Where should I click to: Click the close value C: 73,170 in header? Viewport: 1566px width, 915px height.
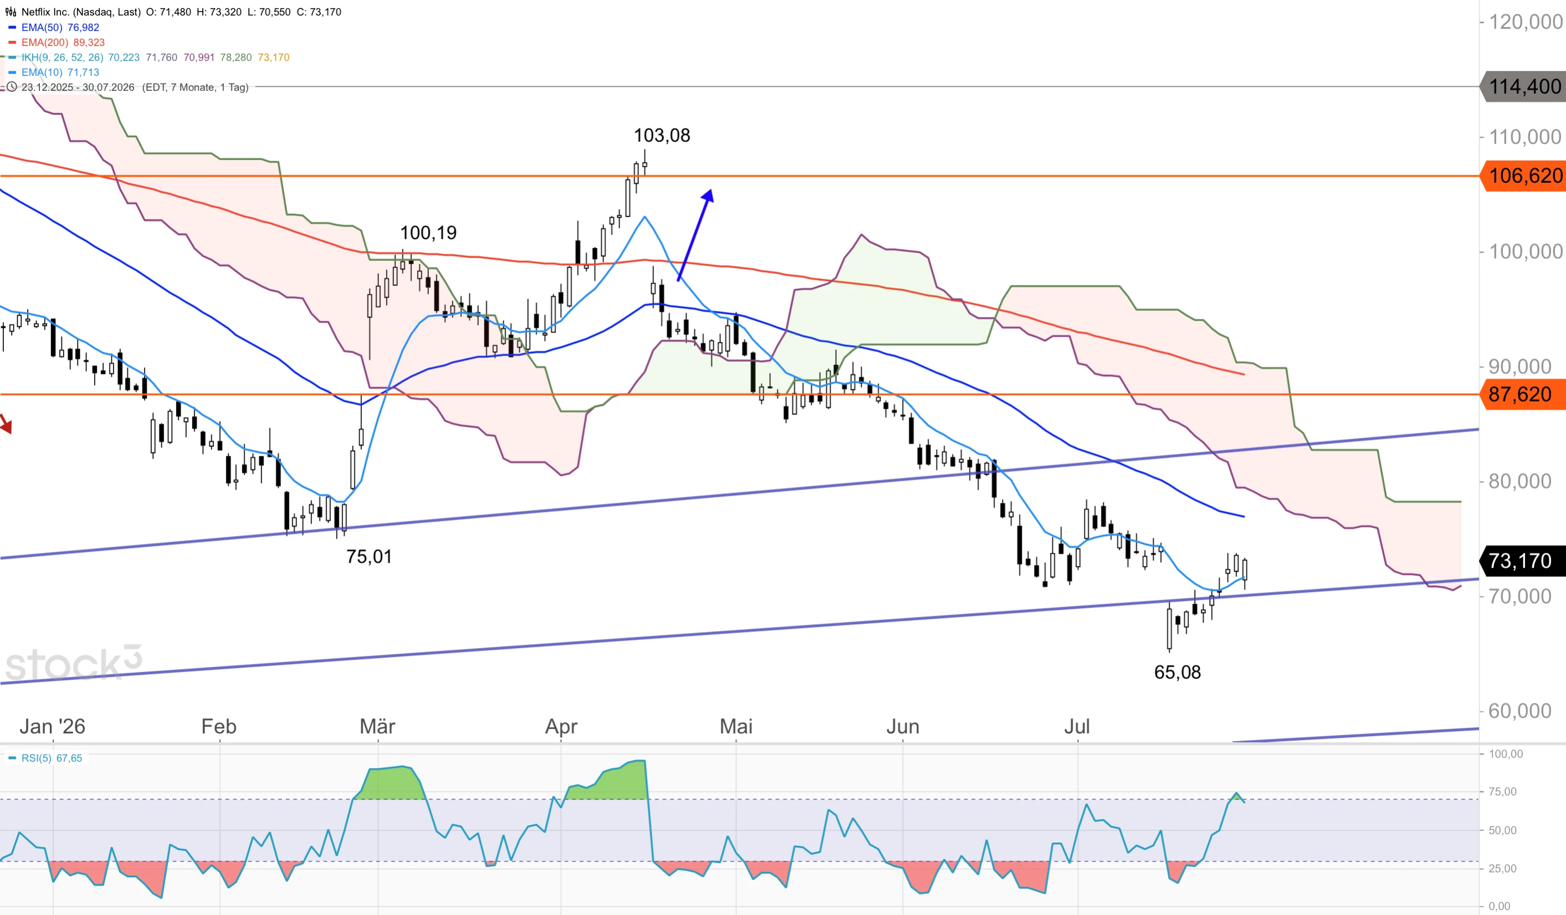pyautogui.click(x=319, y=12)
